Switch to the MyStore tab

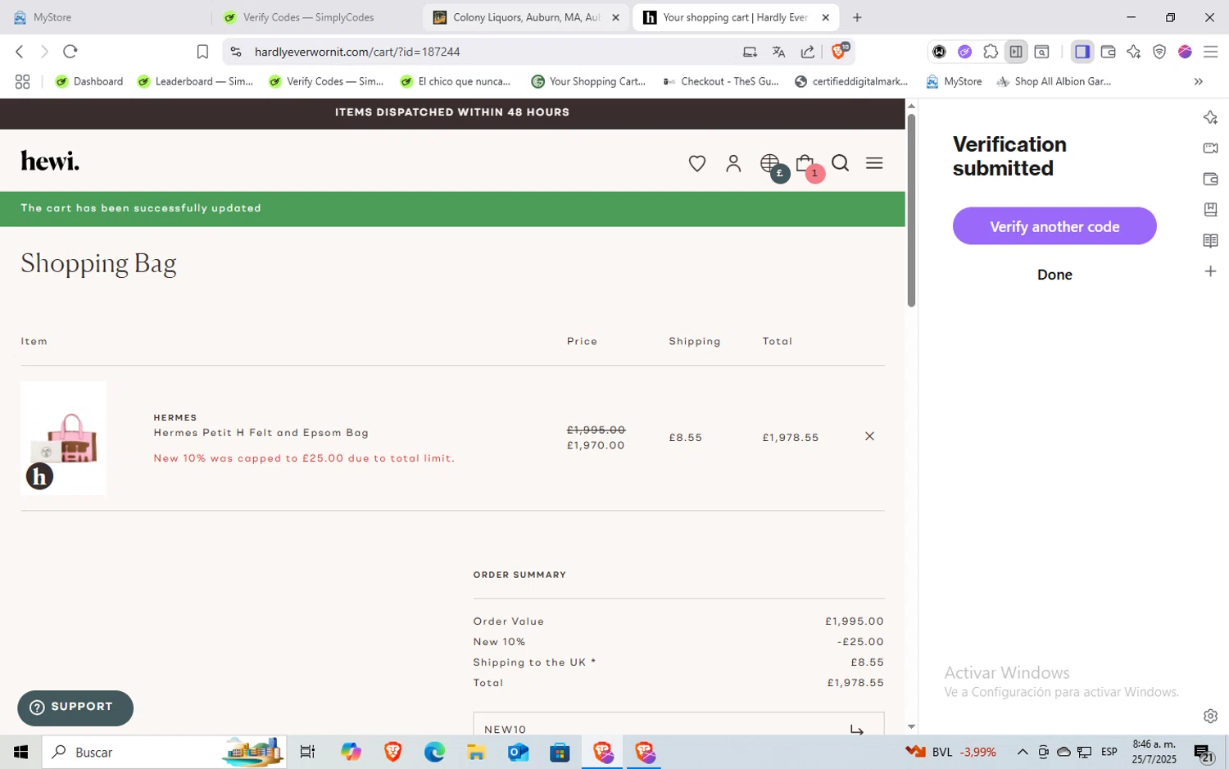[107, 17]
